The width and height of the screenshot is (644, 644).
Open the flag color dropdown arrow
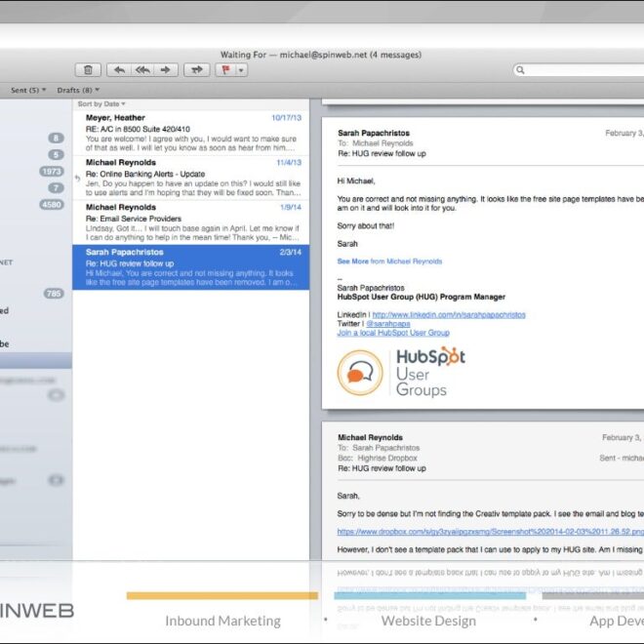[x=242, y=70]
